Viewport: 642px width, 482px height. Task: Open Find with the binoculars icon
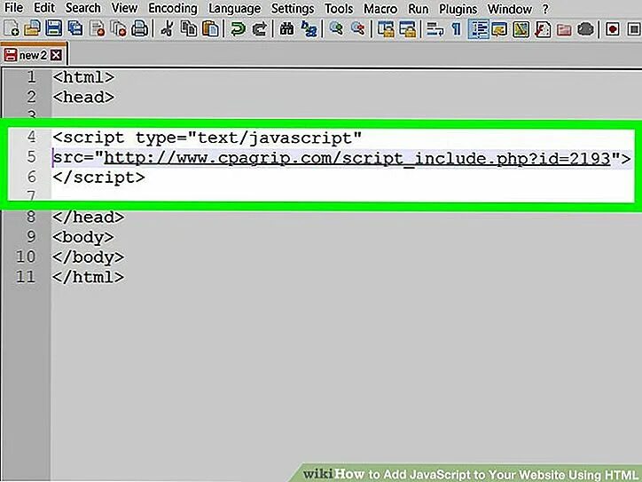[x=286, y=29]
